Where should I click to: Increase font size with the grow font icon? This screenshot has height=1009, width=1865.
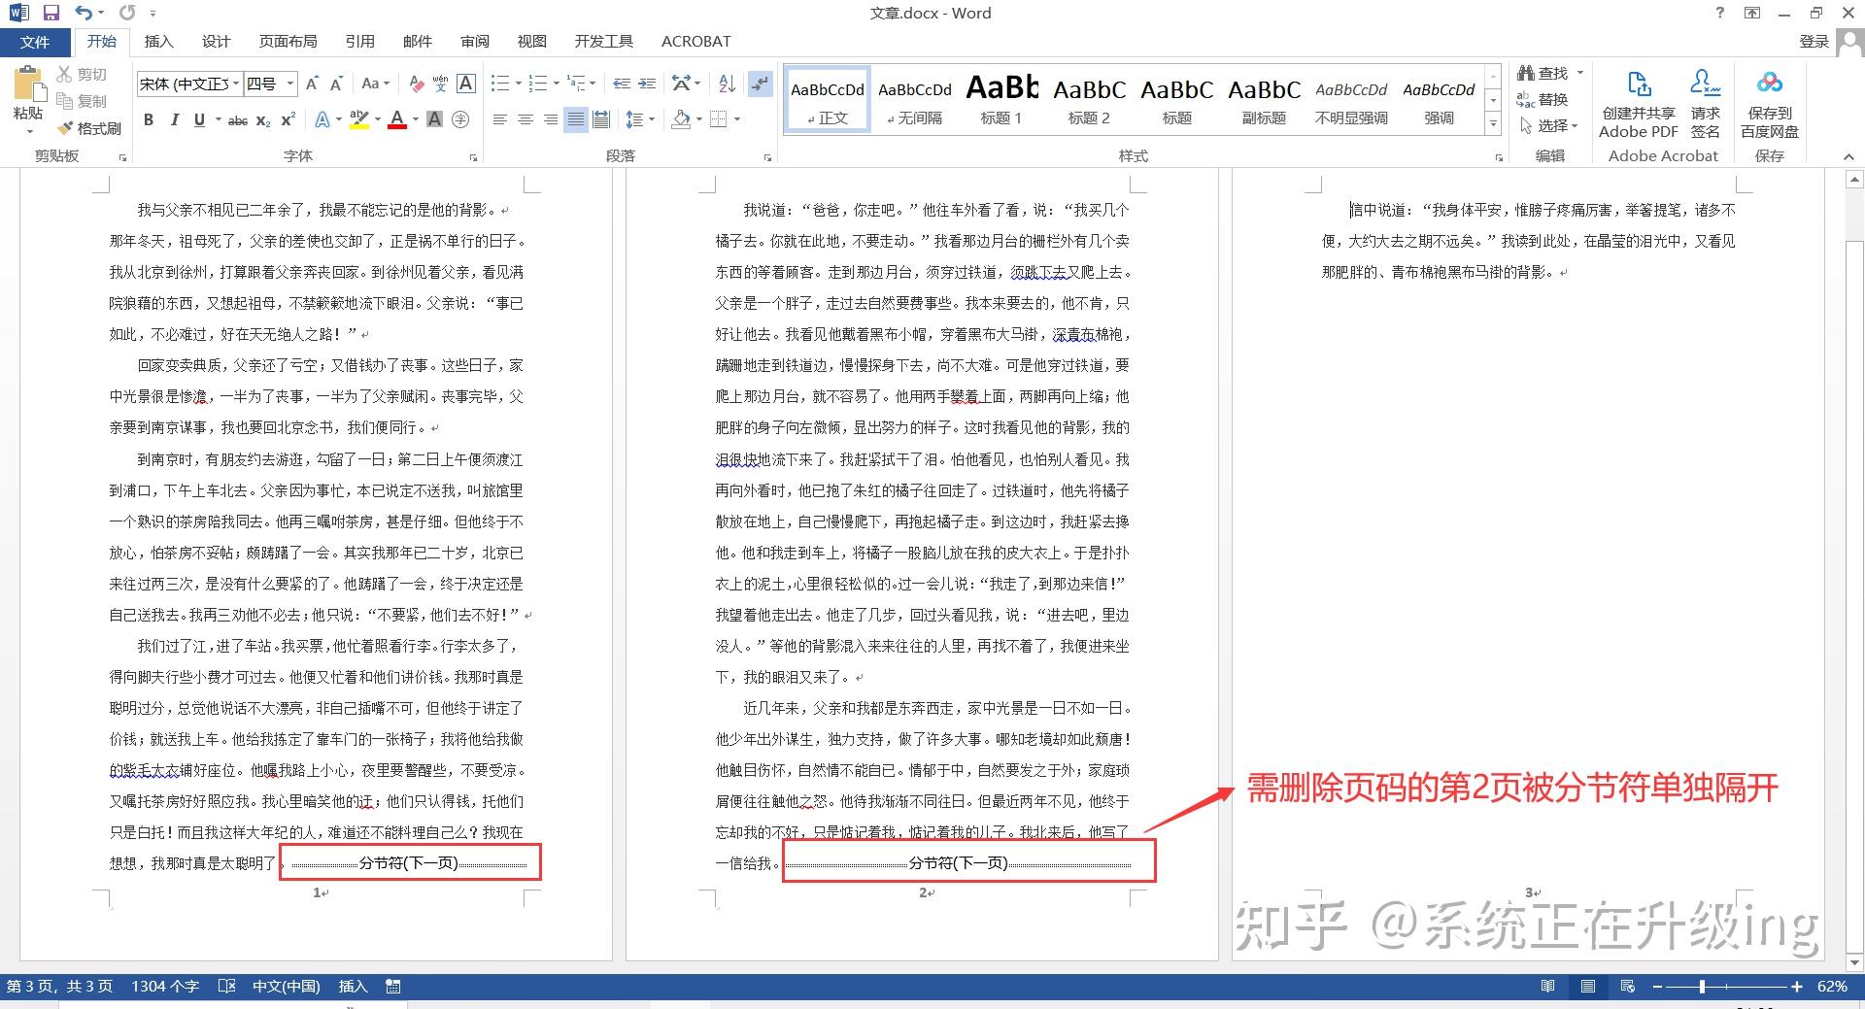tap(312, 84)
